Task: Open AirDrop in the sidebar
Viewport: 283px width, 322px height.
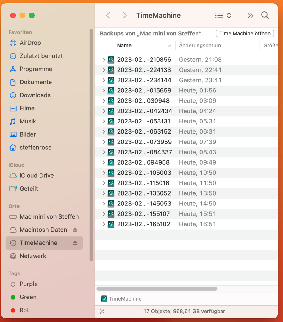Action: click(x=30, y=43)
